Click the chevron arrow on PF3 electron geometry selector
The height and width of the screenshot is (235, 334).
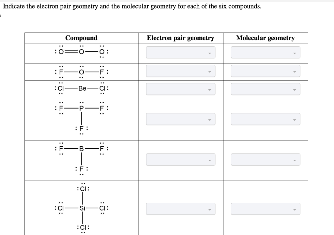[x=210, y=121]
